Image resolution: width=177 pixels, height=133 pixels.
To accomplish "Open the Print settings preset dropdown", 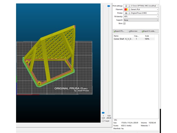I will (141, 6).
